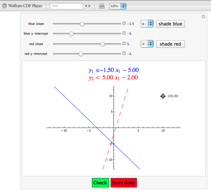Click the red slope value 5.

128,44
